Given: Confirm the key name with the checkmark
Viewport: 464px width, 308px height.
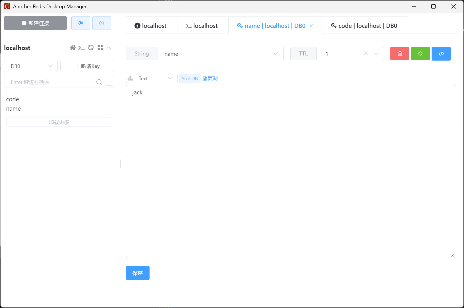Looking at the screenshot, I should pyautogui.click(x=276, y=53).
